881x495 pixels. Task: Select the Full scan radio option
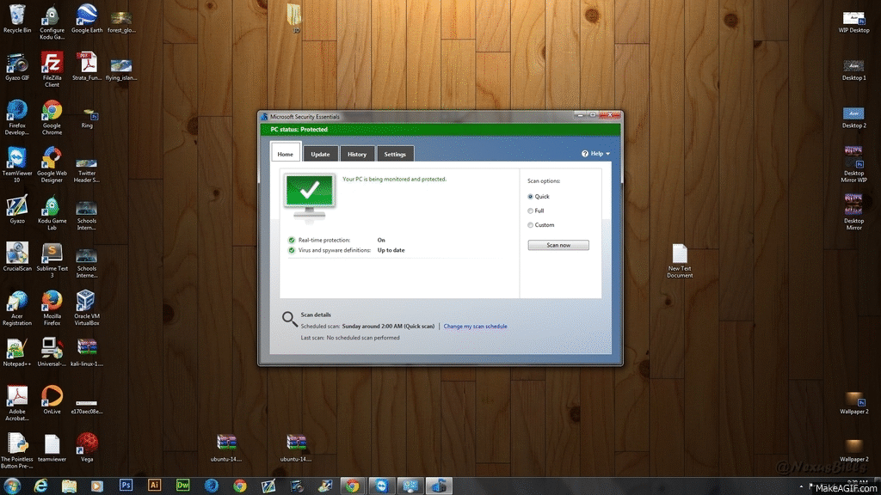pos(531,211)
